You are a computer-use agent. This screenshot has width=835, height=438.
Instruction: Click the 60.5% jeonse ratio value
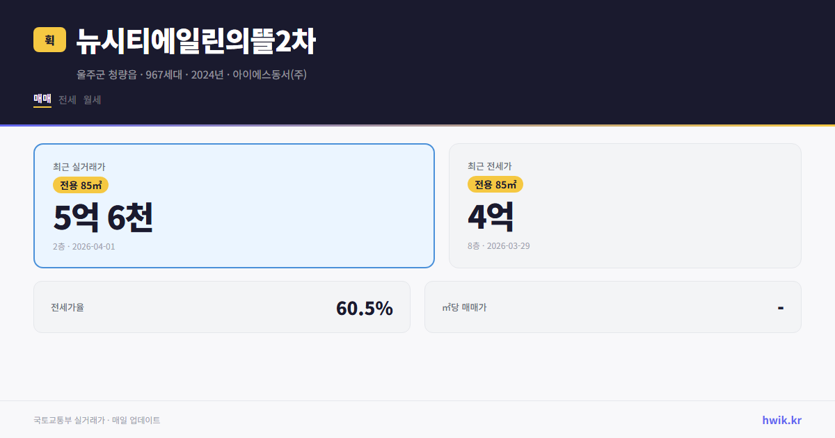click(365, 307)
